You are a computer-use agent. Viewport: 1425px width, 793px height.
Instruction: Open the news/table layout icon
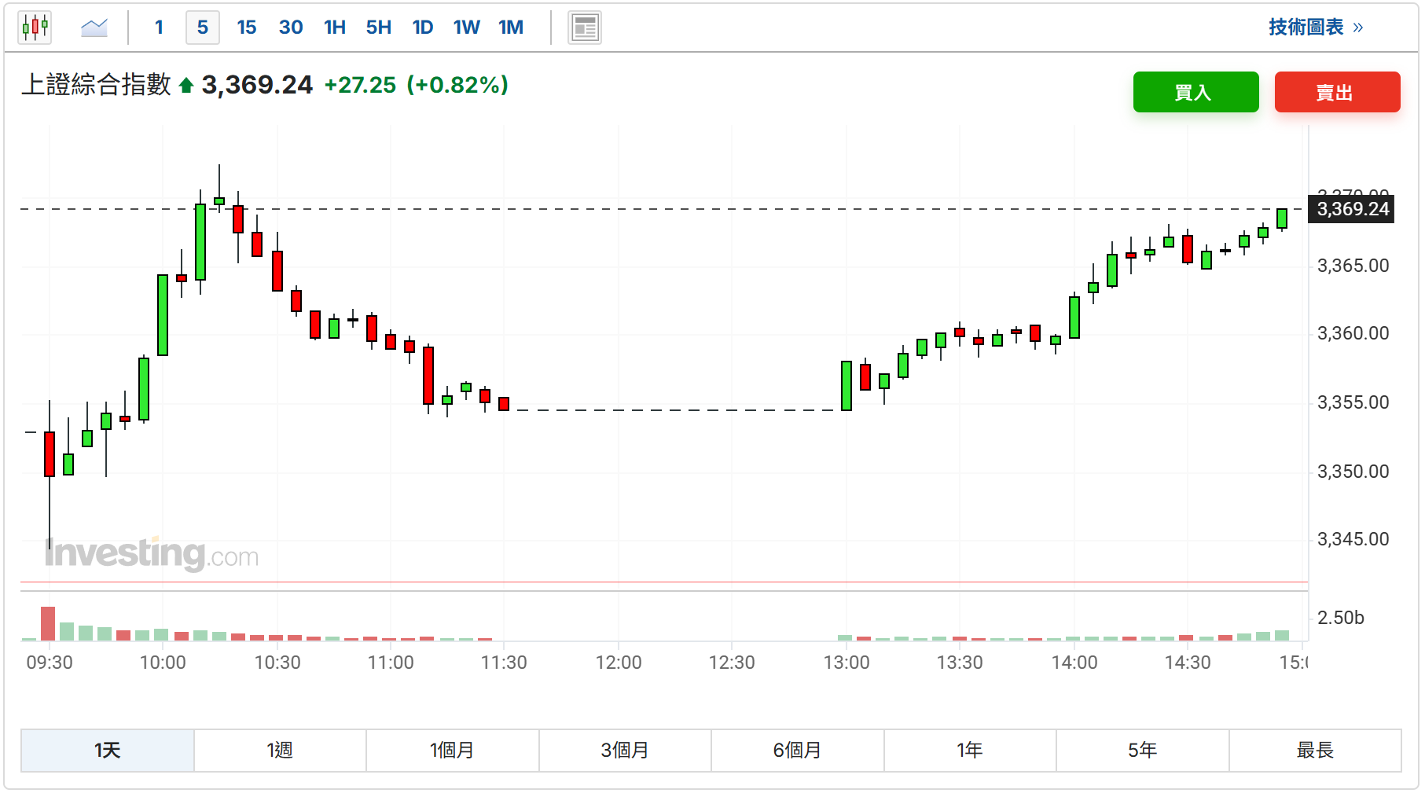[x=585, y=28]
